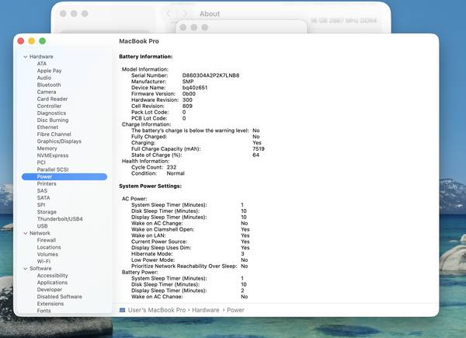Click the battery serial number value
The image size is (466, 338).
[x=210, y=75]
